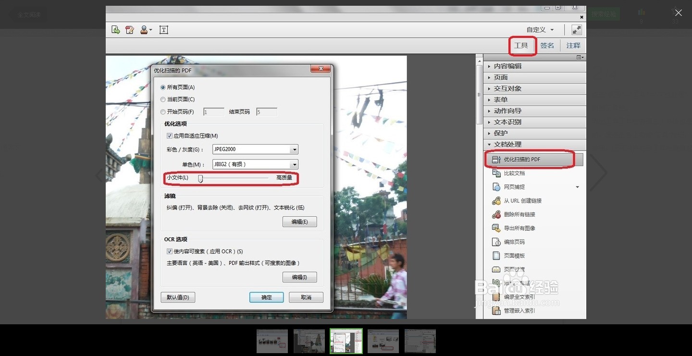Click the read mode expand arrows icon

point(577,30)
